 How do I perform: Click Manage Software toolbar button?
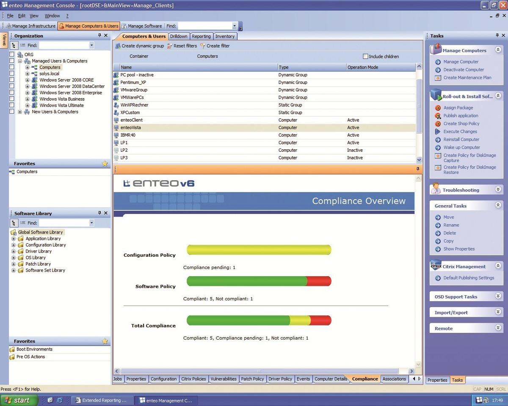click(141, 26)
